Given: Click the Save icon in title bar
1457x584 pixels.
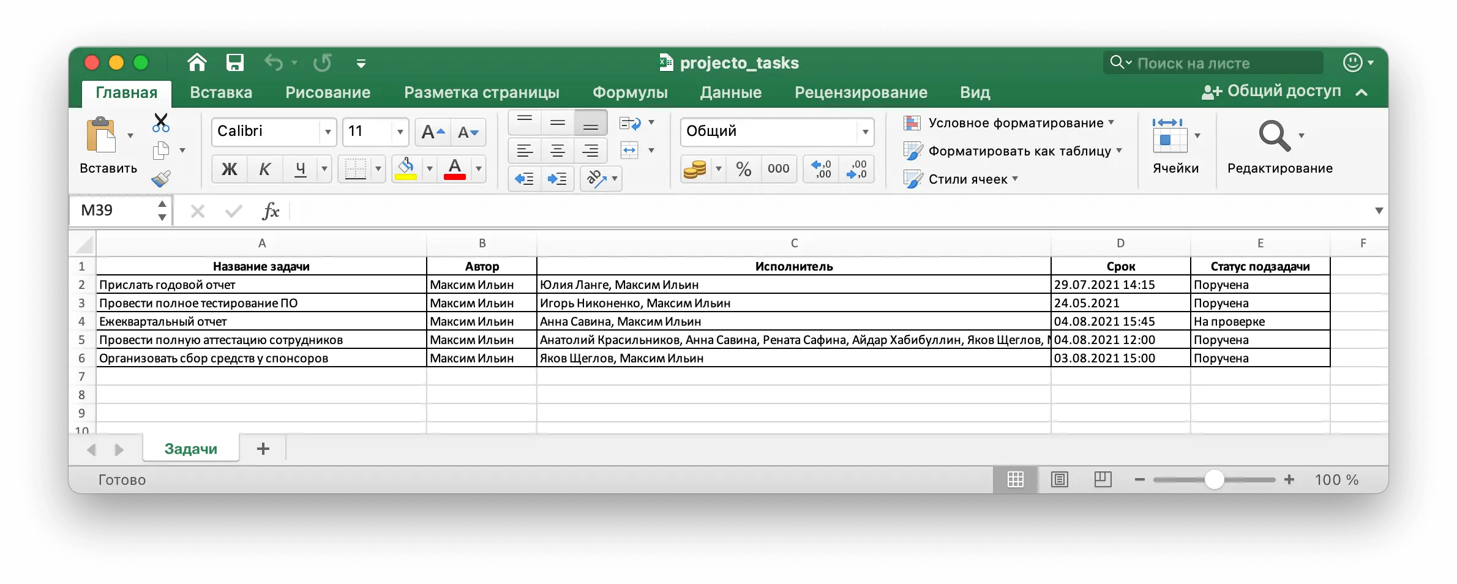Looking at the screenshot, I should (x=235, y=62).
